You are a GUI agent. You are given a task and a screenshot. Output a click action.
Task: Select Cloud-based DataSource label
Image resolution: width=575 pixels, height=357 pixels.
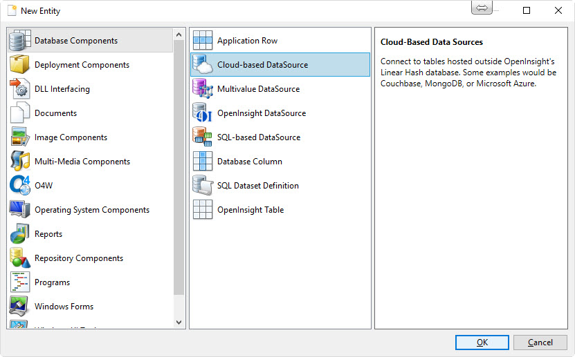tap(262, 65)
